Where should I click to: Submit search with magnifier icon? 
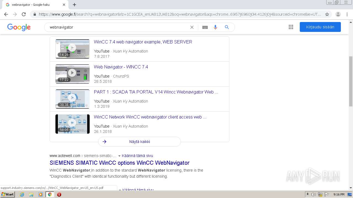coord(227,27)
